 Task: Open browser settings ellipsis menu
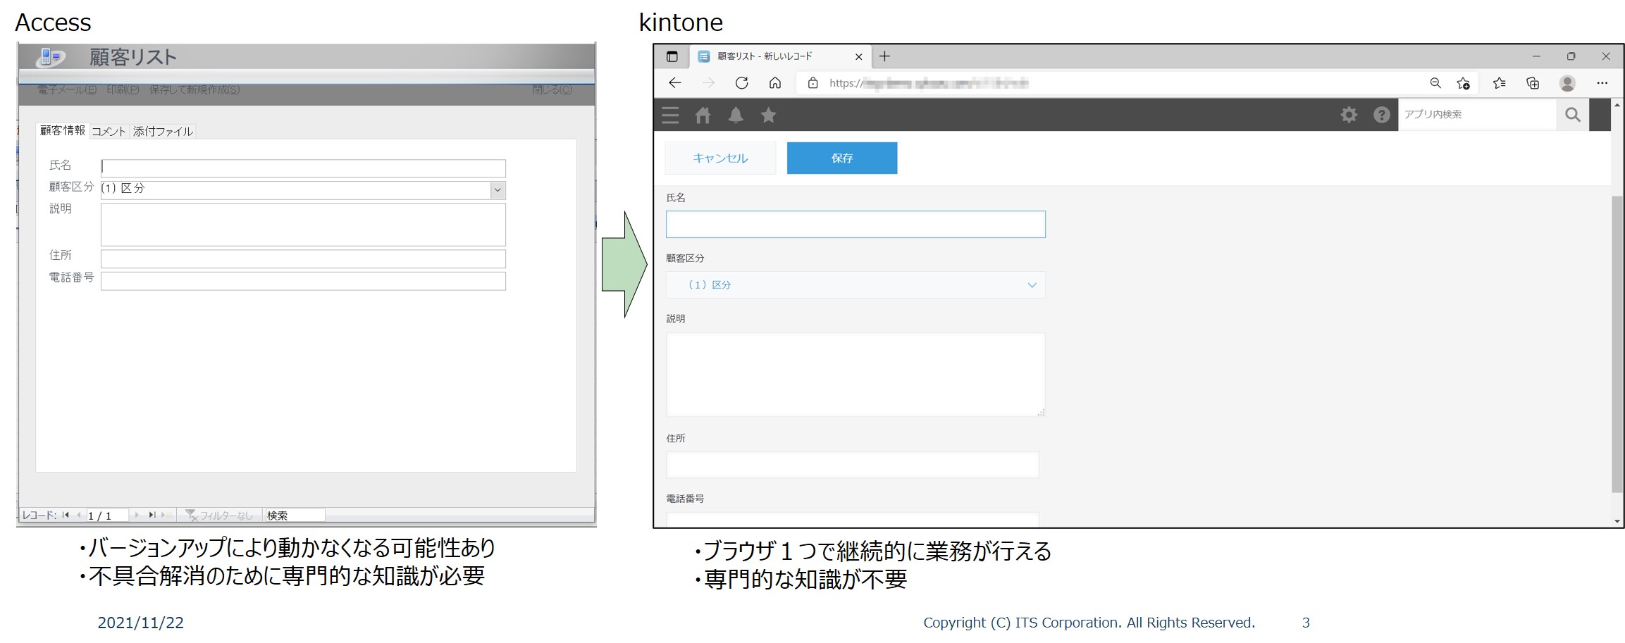click(x=1602, y=83)
